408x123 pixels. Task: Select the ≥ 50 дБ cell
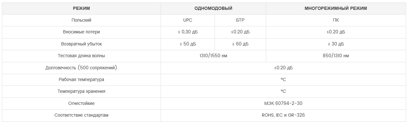click(187, 44)
